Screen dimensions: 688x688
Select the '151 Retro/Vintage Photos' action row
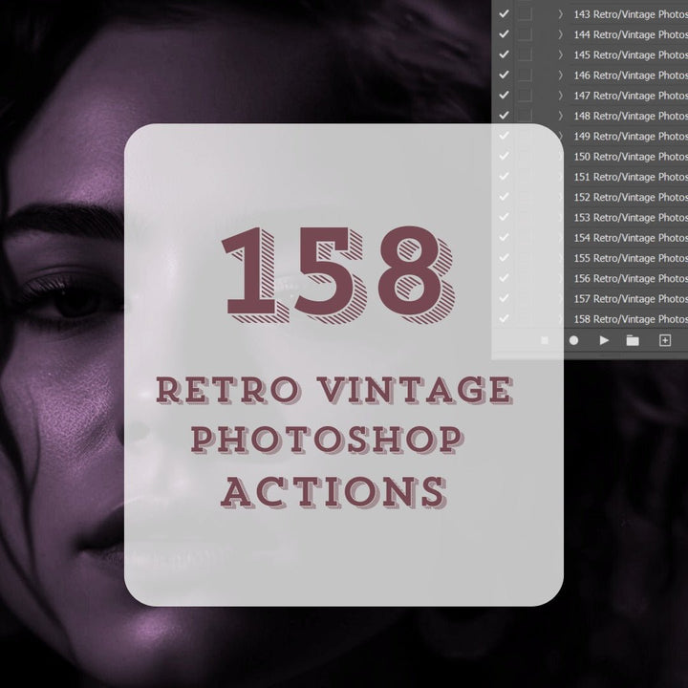(629, 177)
